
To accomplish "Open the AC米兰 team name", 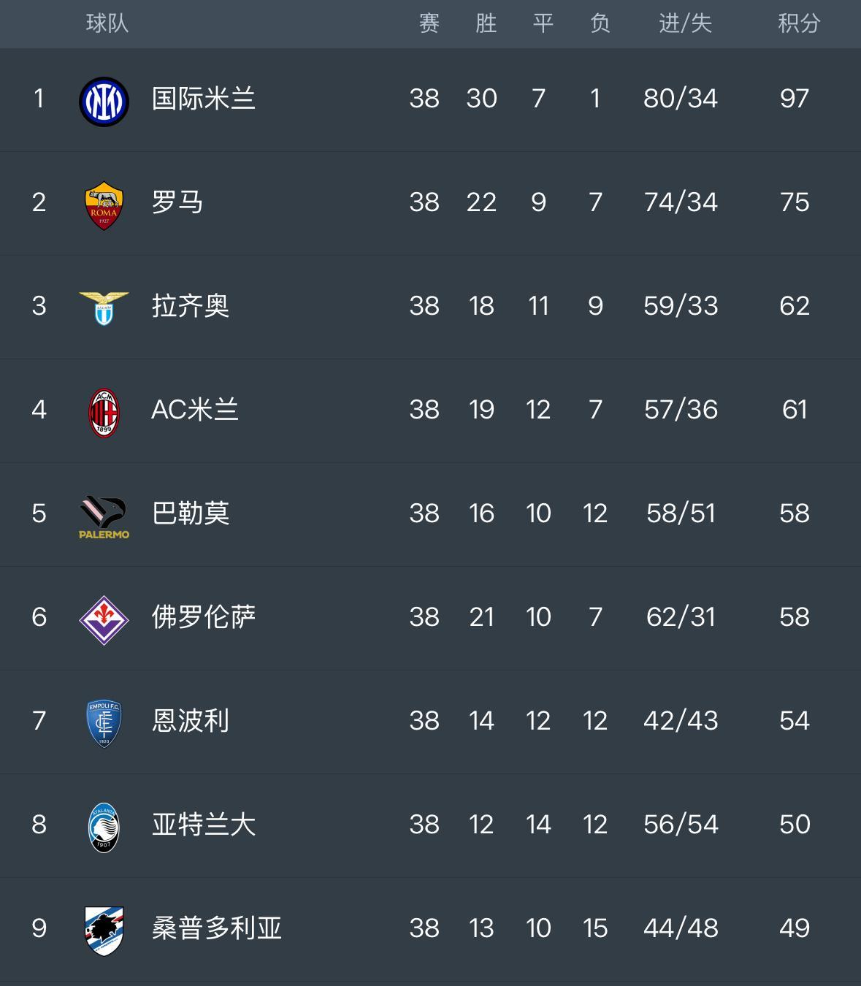I will (x=194, y=410).
